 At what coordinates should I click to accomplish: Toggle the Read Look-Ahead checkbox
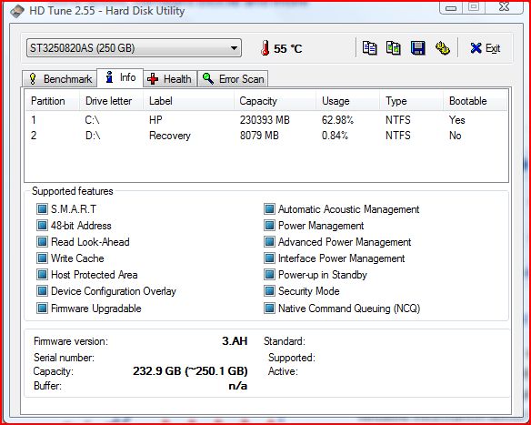coord(42,242)
